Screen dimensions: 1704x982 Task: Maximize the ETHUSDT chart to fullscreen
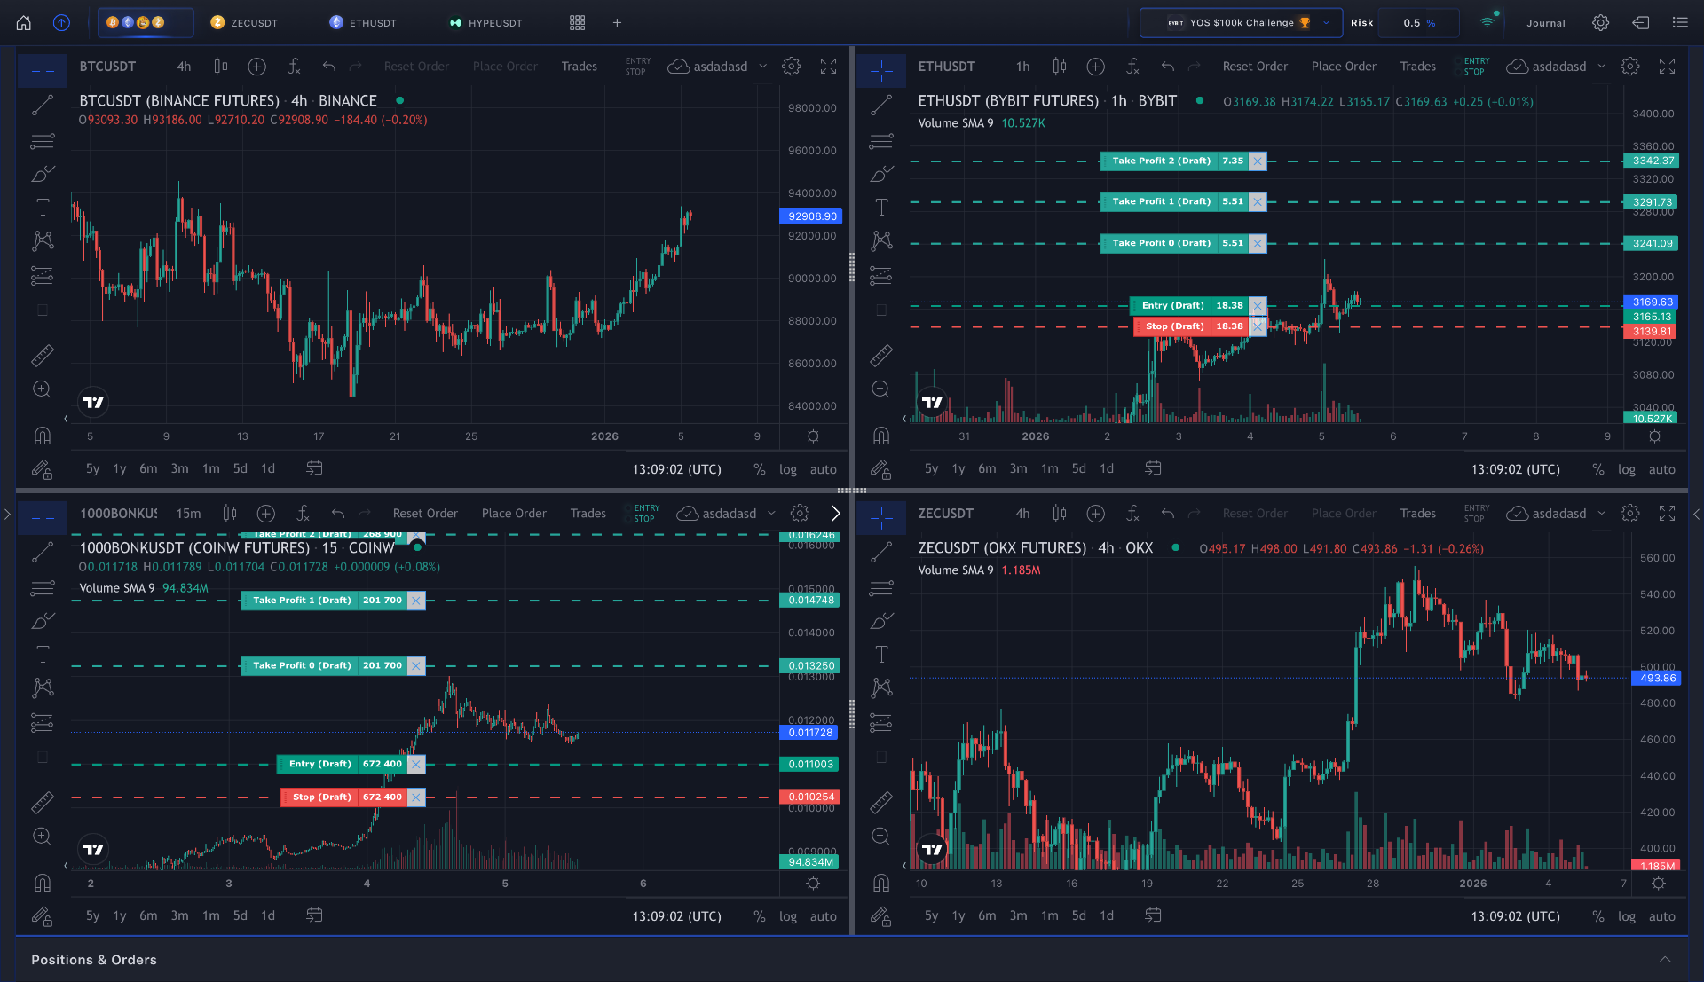click(x=1668, y=67)
